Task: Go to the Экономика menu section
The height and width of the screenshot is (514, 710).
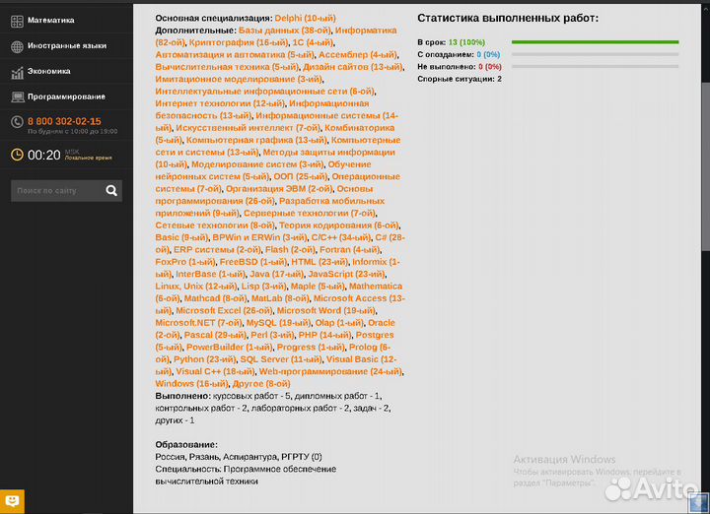Action: click(48, 72)
